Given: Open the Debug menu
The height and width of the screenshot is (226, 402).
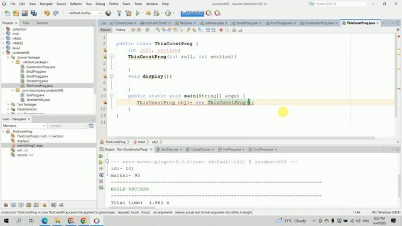Looking at the screenshot, I should pos(100,4).
